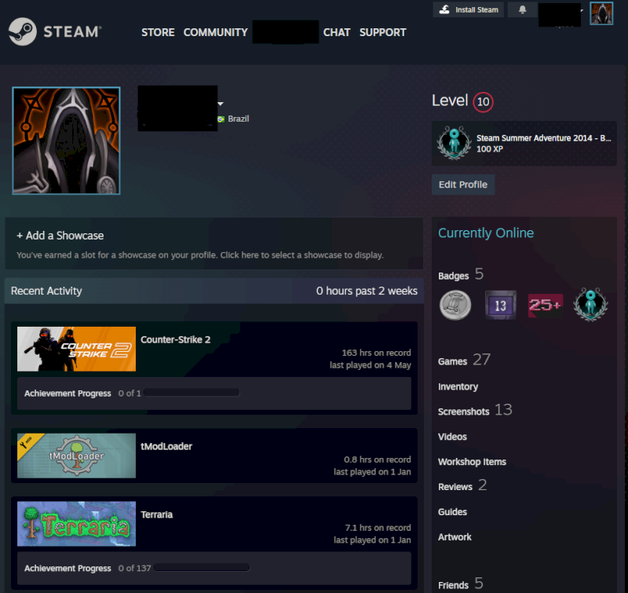Click the 163 hrs on record text
The image size is (628, 593).
coord(376,353)
